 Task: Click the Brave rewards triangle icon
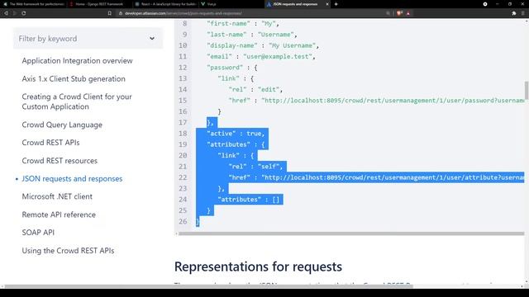pos(408,13)
